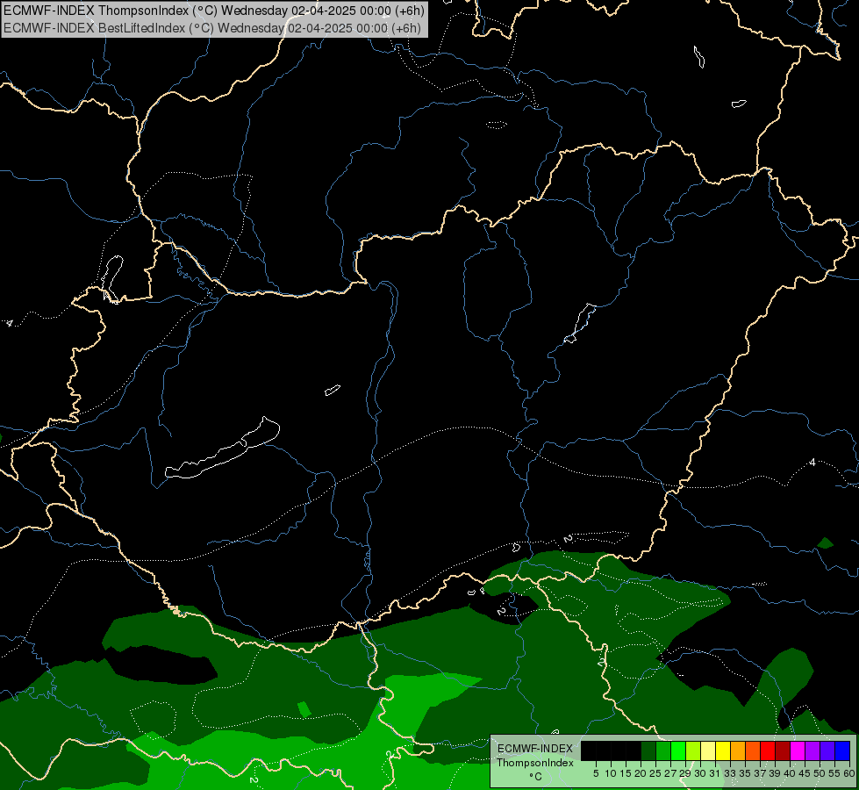Click the violet 50–55 legend swatch

(x=827, y=750)
